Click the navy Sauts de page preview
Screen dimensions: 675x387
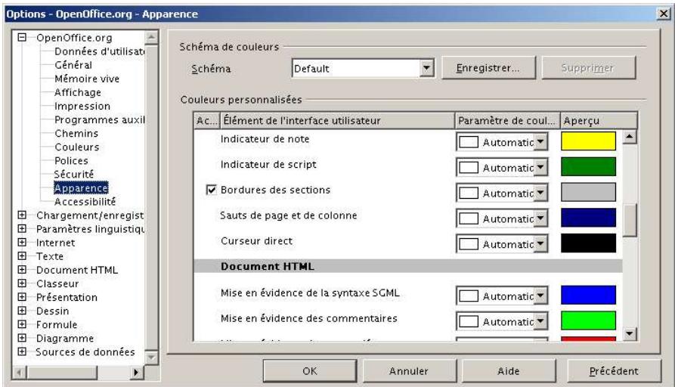click(588, 218)
